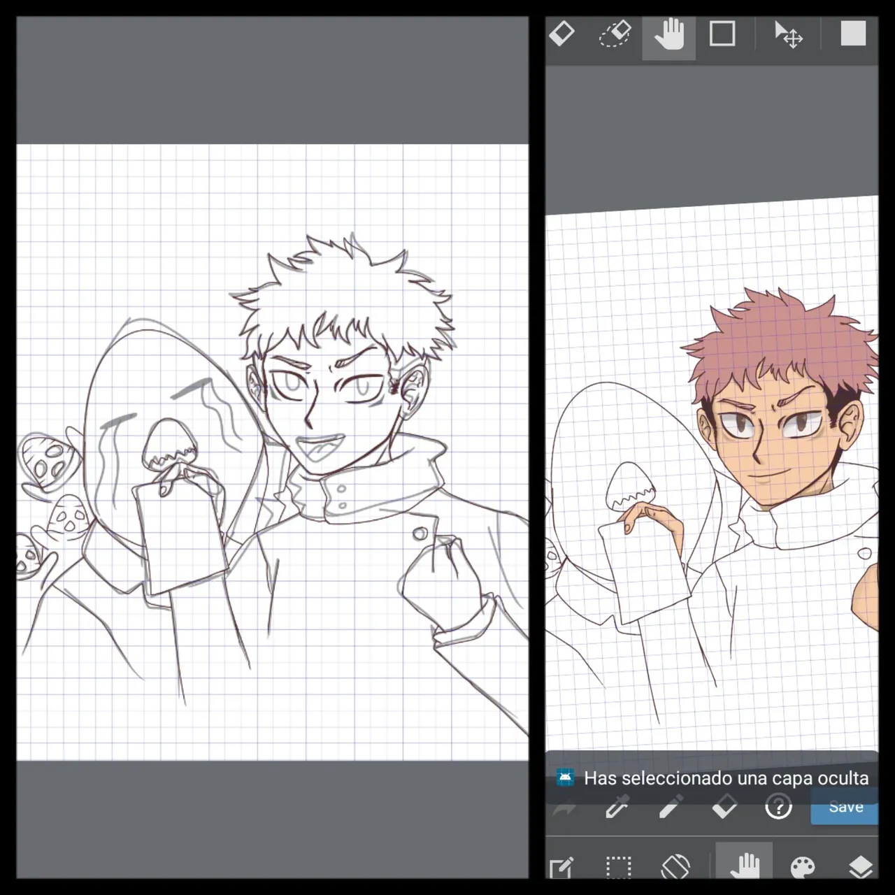Open the dashed selection tool
Viewport: 895px width, 895px height.
pos(618,868)
